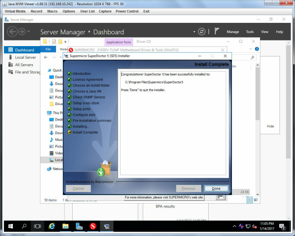Screen dimensions: 295x236
Task: Click the Explorer help question mark icon
Action: [257, 49]
